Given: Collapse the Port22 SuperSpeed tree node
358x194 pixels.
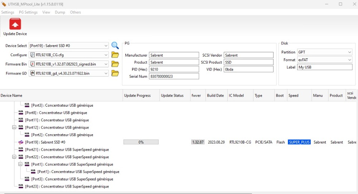Looking at the screenshot, I should [14, 157].
